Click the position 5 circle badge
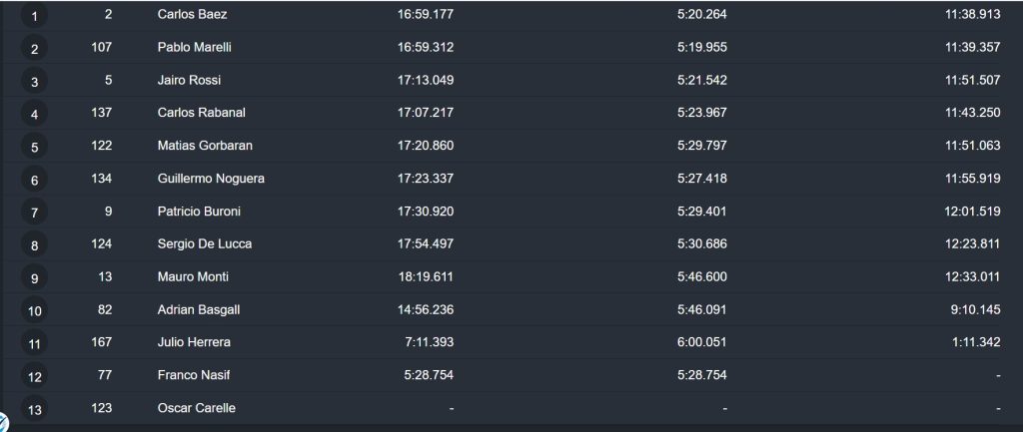The image size is (1023, 432). (x=34, y=148)
